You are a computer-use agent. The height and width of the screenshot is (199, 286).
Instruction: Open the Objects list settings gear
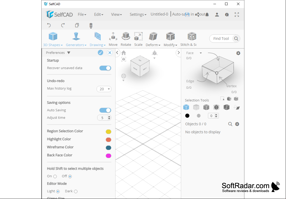pyautogui.click(x=237, y=124)
